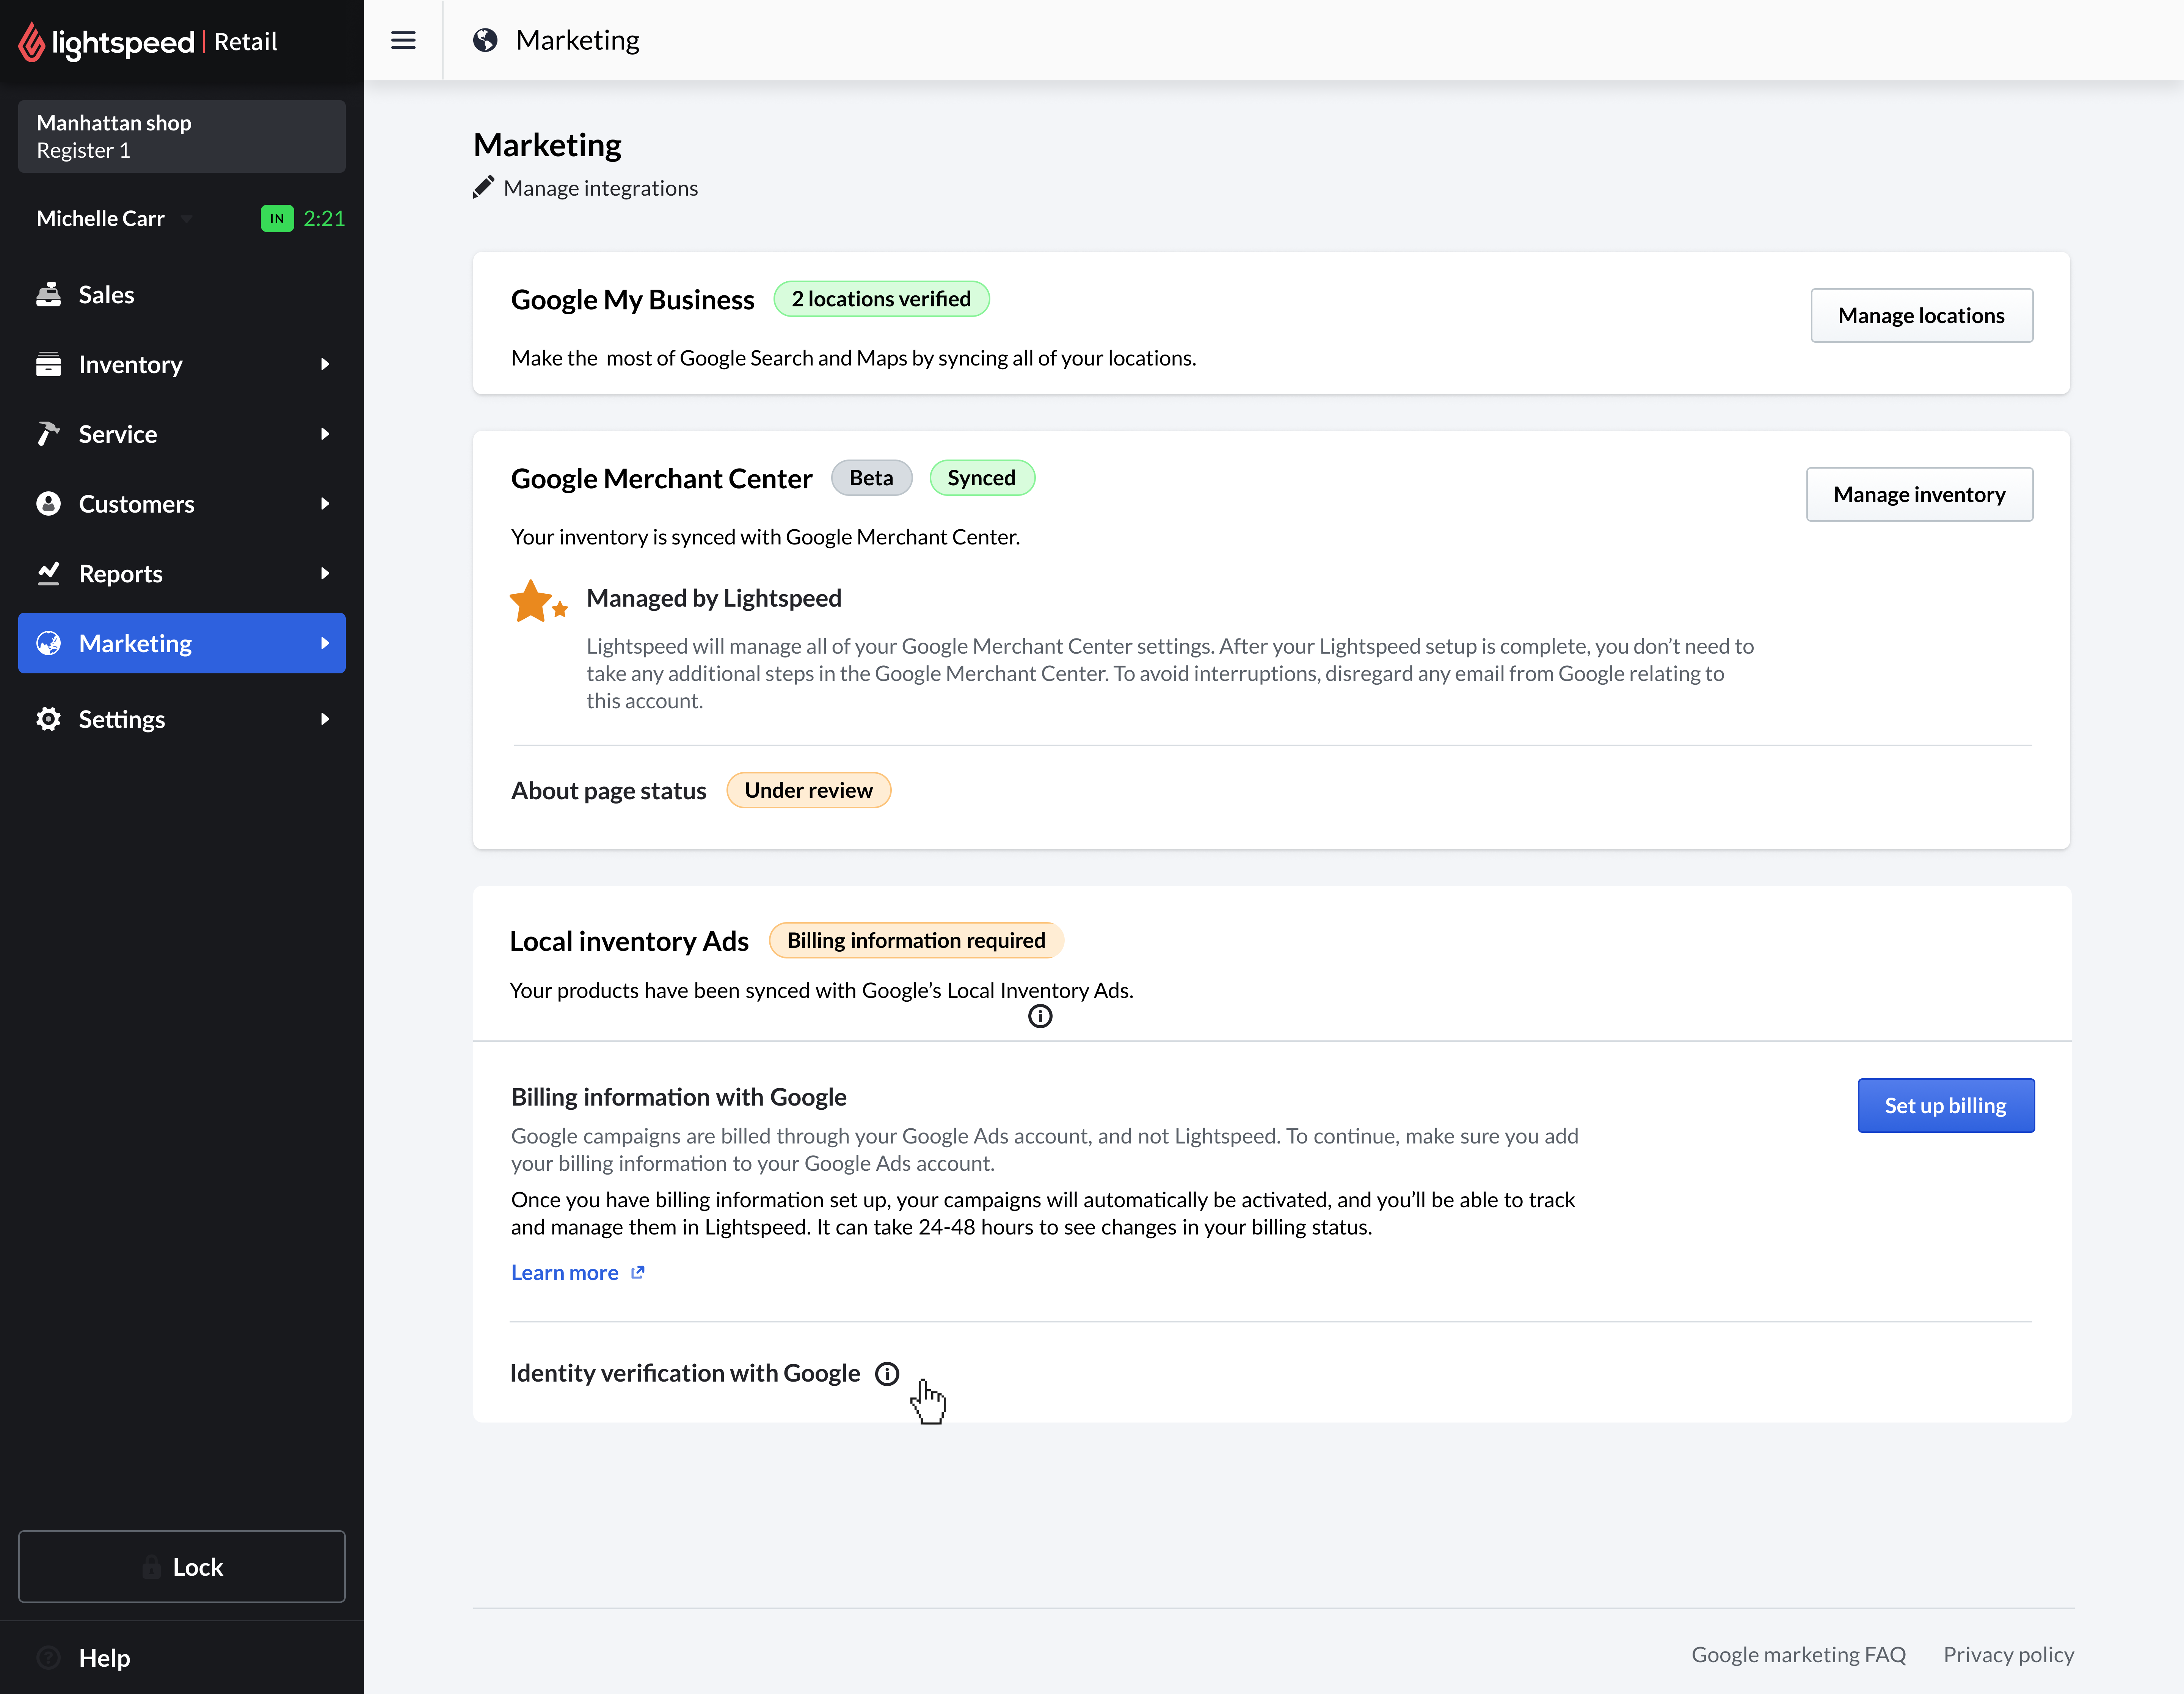Click About page status label
2184x1694 pixels.
pos(608,791)
